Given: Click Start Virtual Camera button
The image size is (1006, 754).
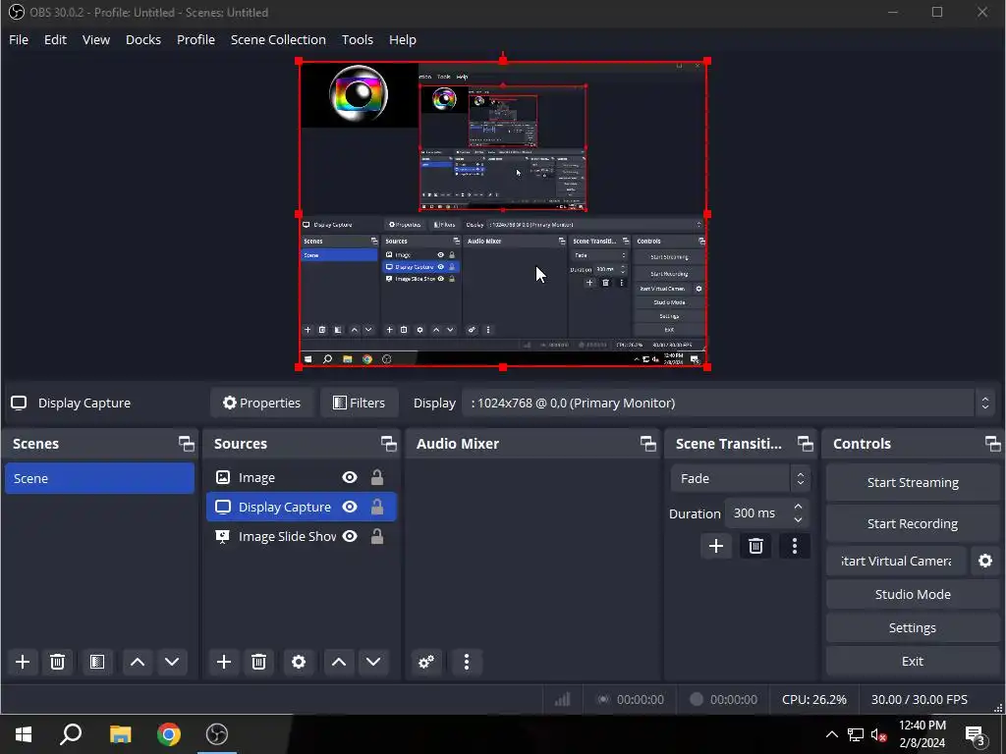Looking at the screenshot, I should [x=896, y=561].
